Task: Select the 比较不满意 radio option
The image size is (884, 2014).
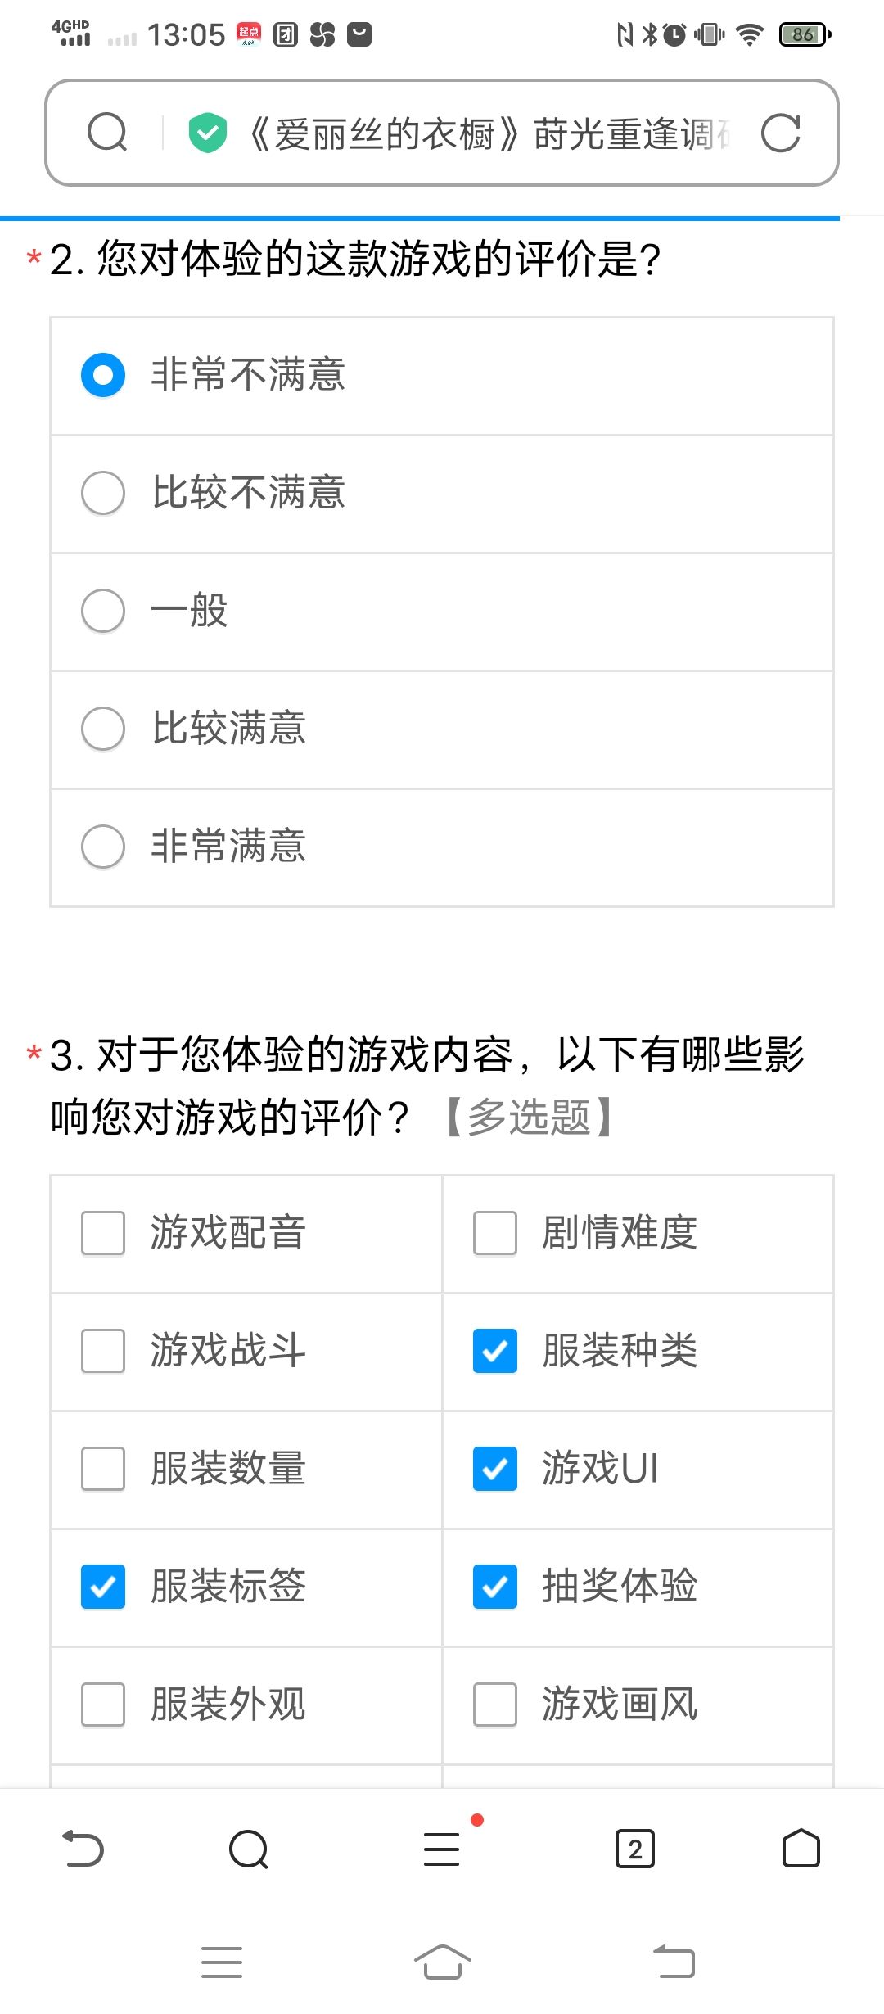Action: point(442,494)
